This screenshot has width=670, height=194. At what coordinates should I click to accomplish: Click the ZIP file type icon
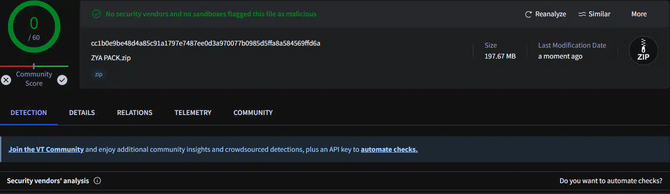tap(643, 51)
